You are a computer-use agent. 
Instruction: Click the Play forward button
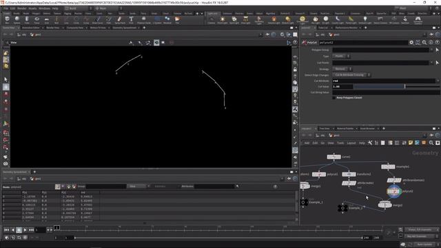25,230
